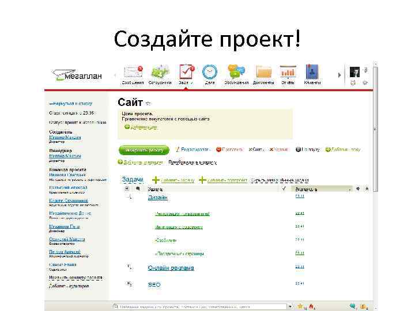Click Добавить подпроект plus link

click(223, 180)
